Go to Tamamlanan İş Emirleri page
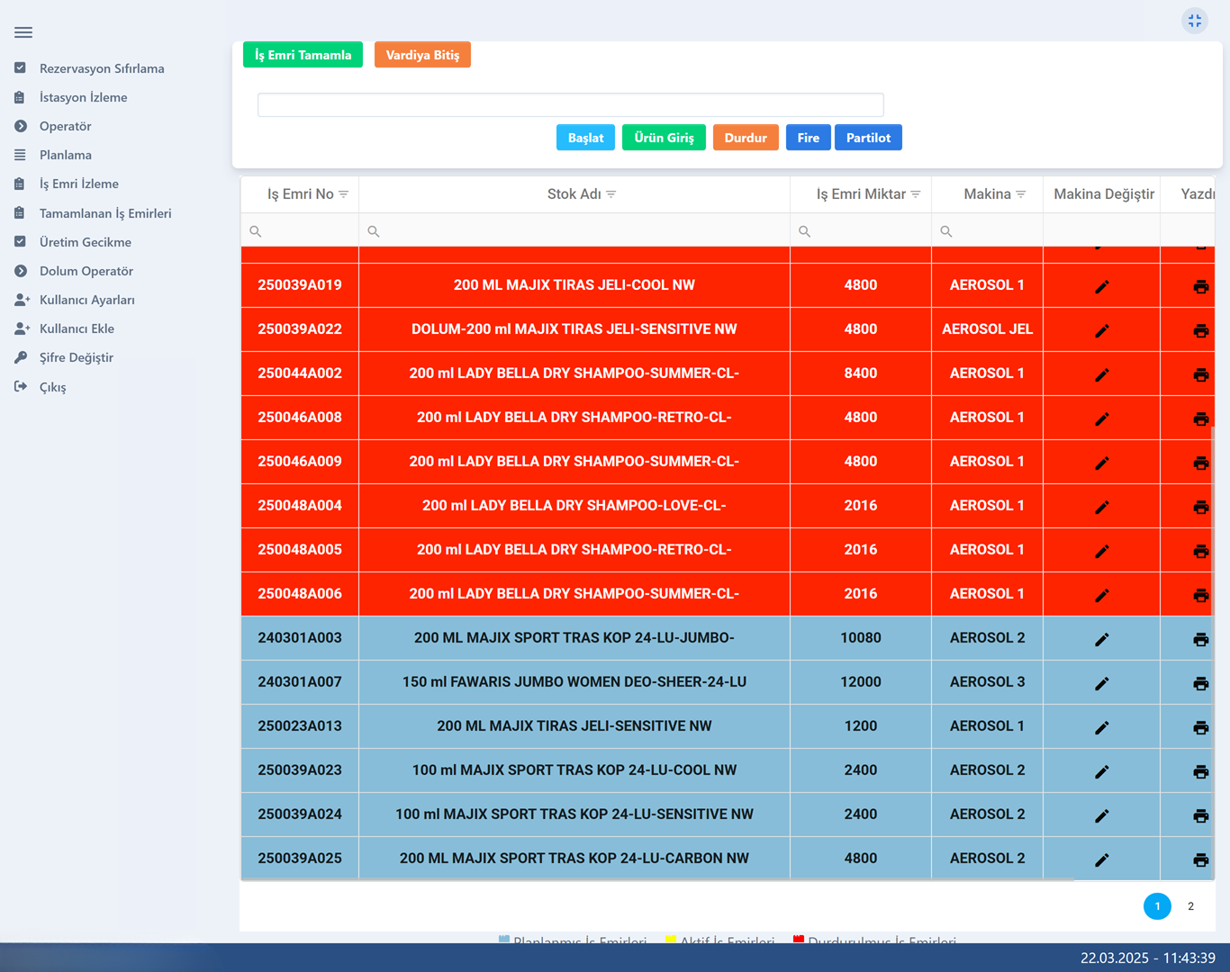 click(x=104, y=213)
